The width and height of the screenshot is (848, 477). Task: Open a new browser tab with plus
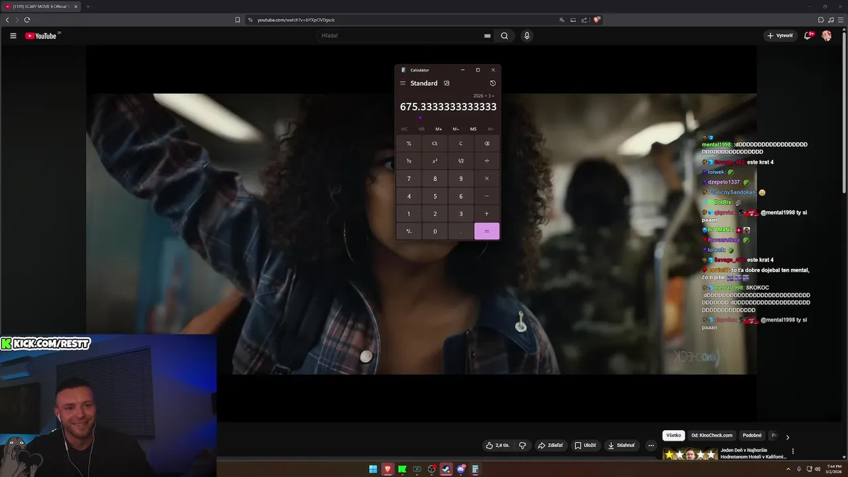coord(87,7)
